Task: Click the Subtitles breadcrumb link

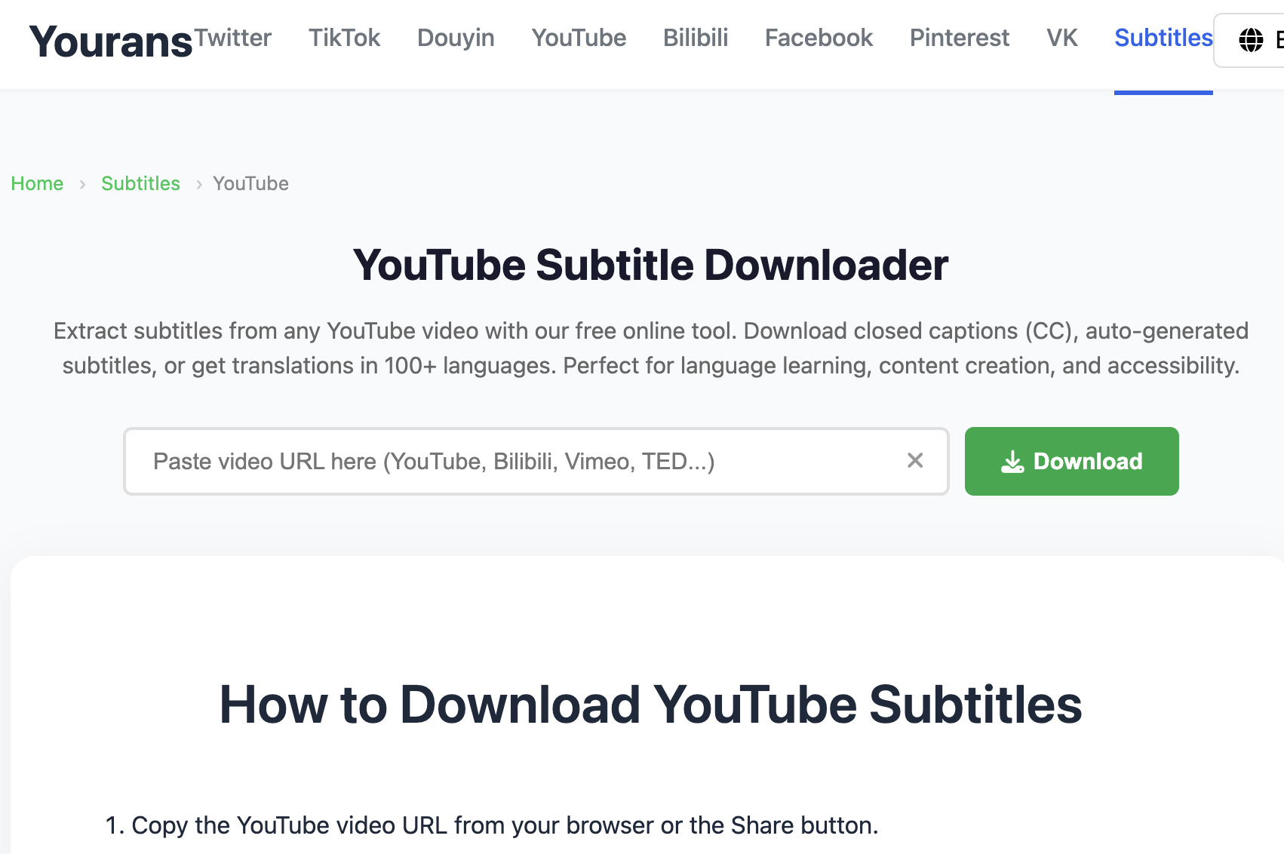Action: [140, 183]
